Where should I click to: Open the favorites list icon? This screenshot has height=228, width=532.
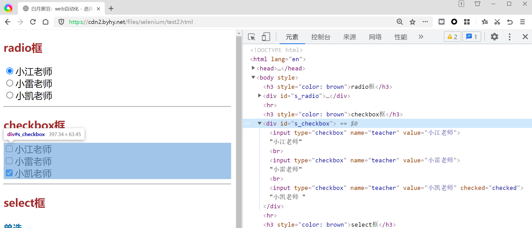click(485, 22)
